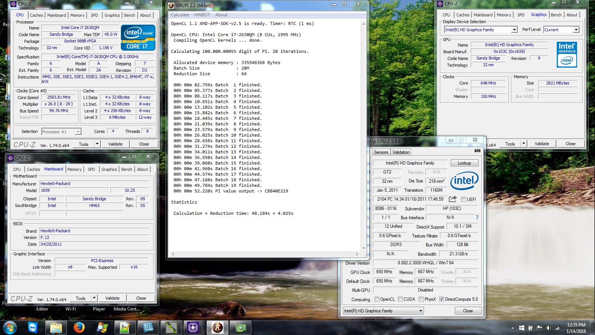Open the Windows Start orb

coord(9,328)
